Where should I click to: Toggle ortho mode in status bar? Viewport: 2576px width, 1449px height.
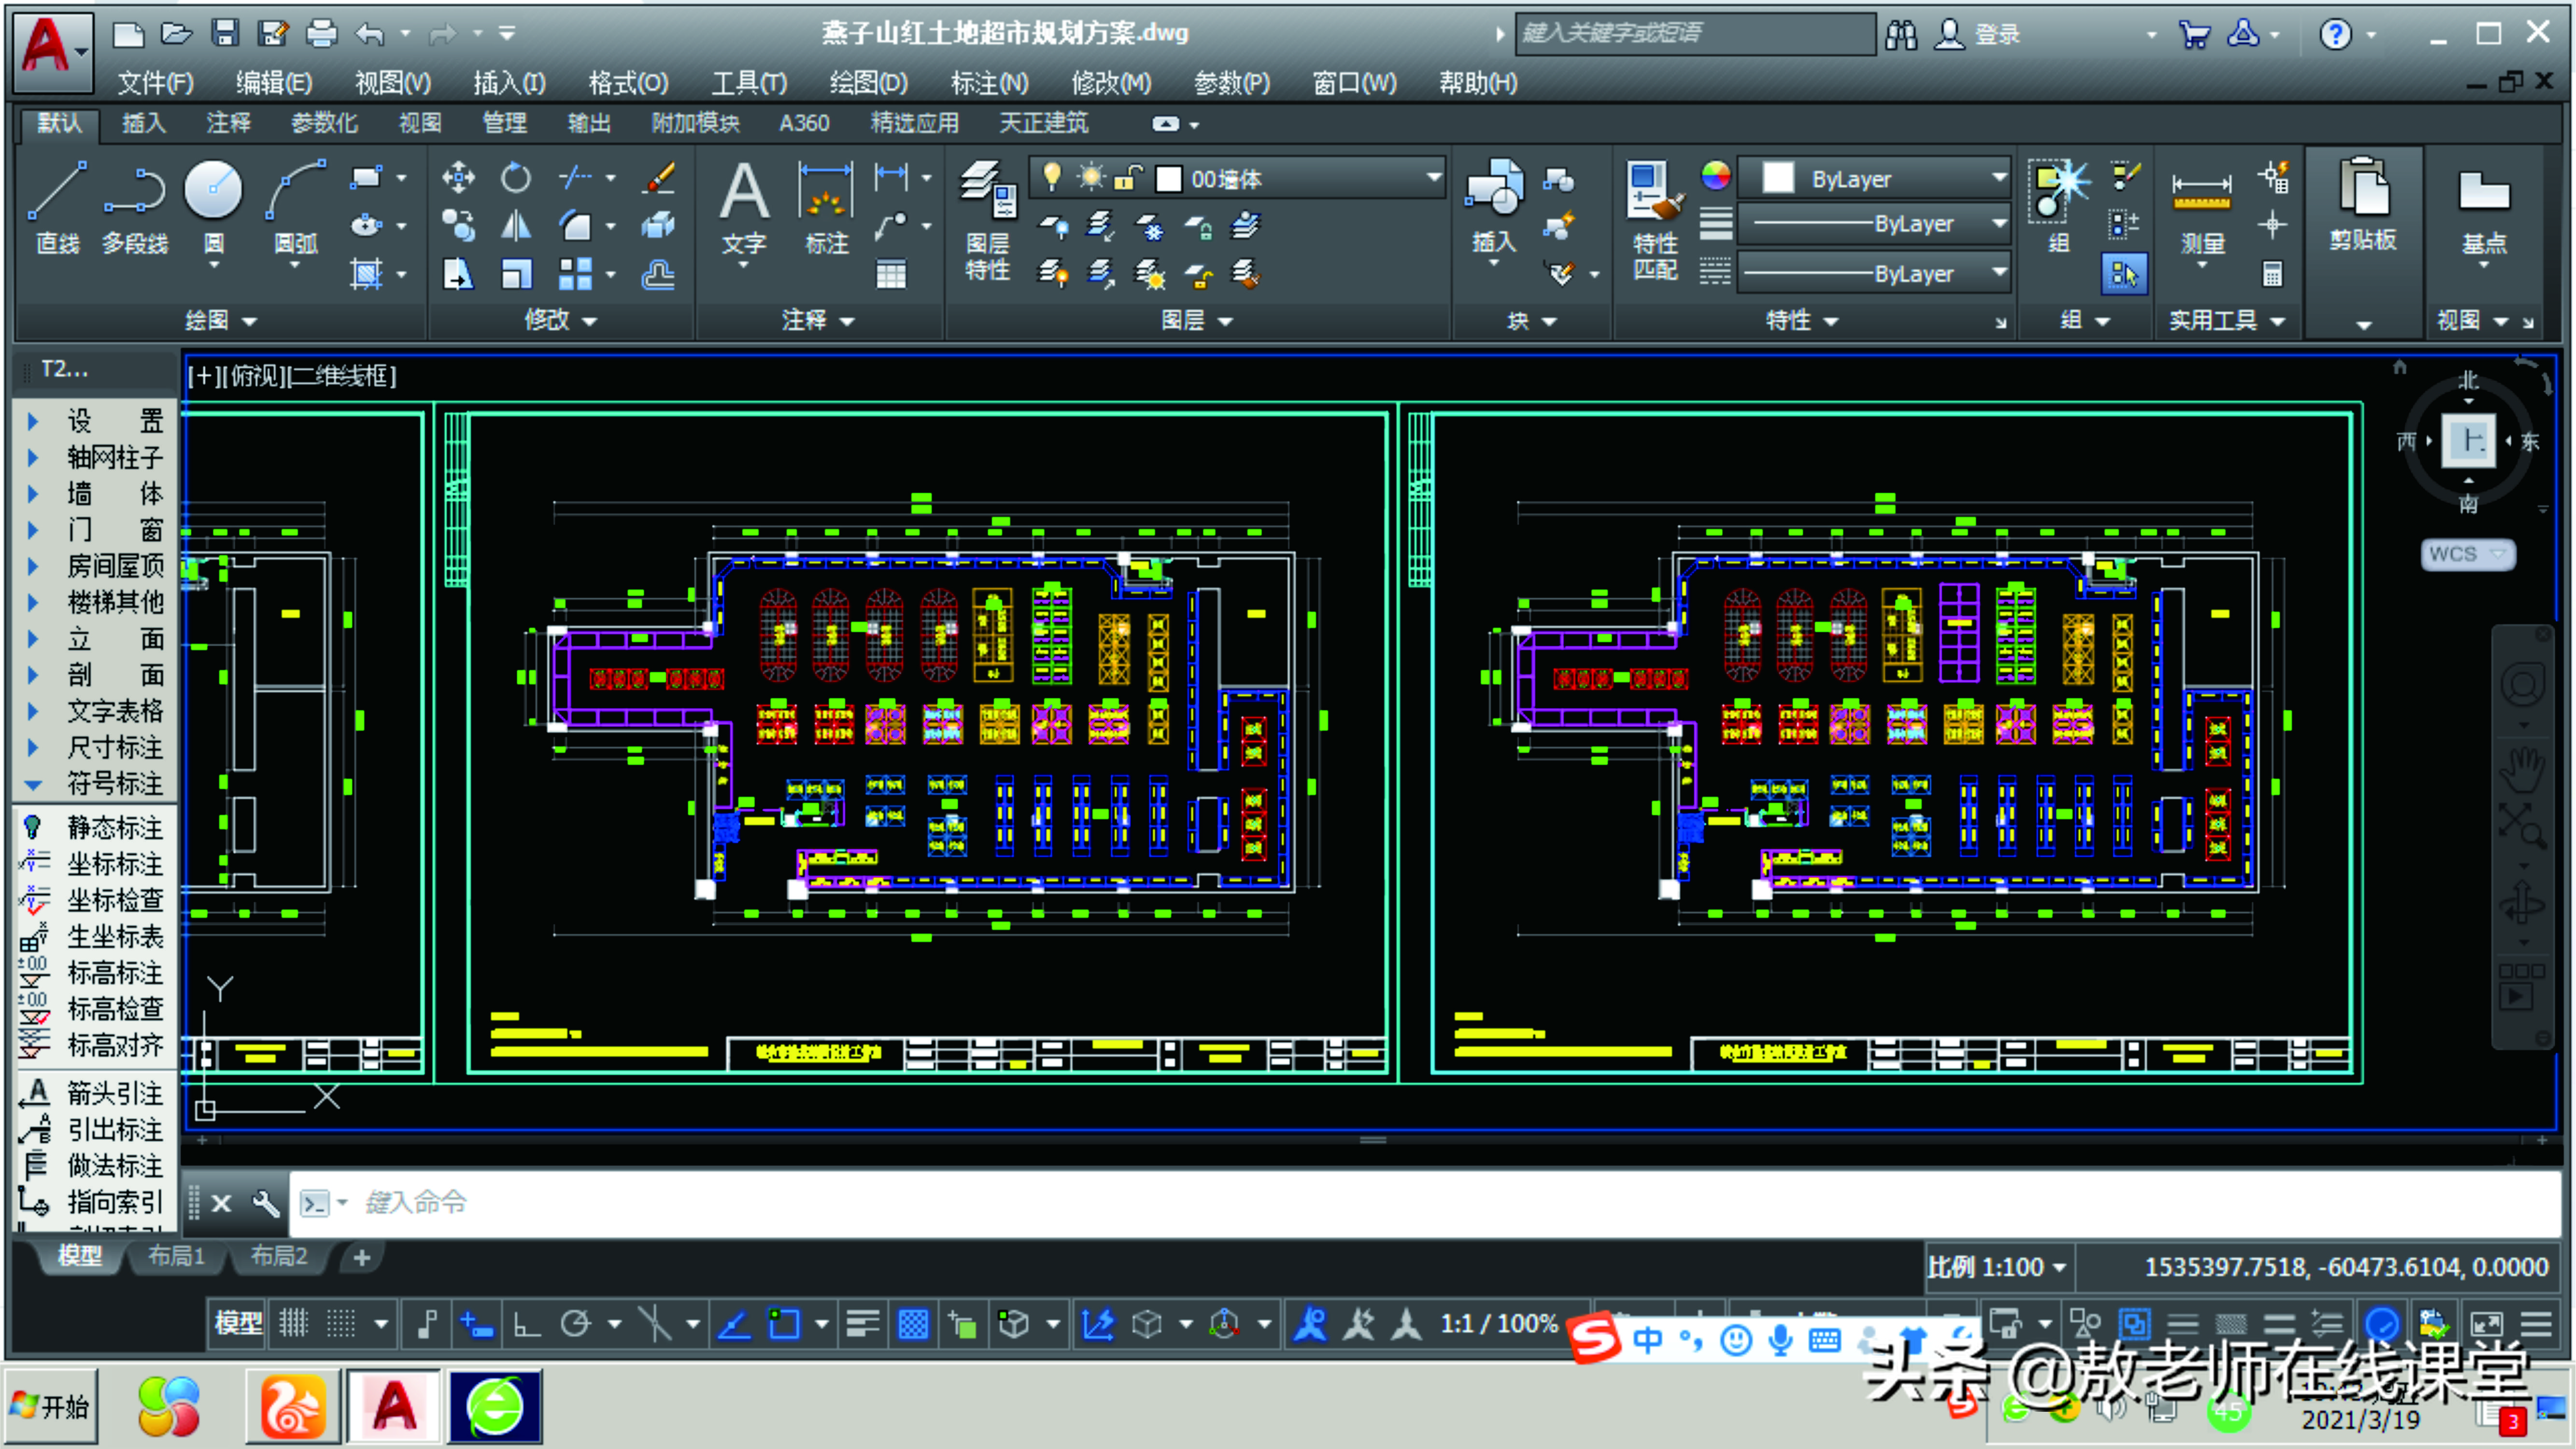point(527,1324)
